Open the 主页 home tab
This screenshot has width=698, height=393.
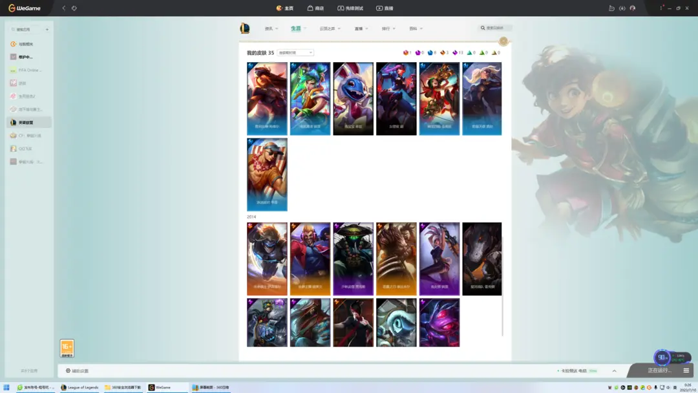285,8
